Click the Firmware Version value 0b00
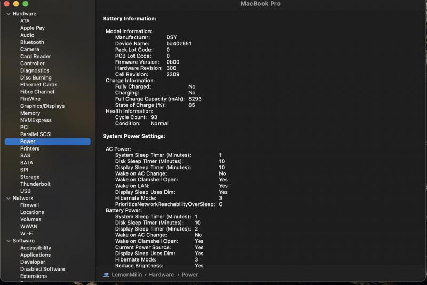The image size is (427, 285). 173,62
